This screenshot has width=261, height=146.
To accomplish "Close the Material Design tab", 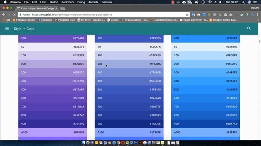I will coord(56,9).
